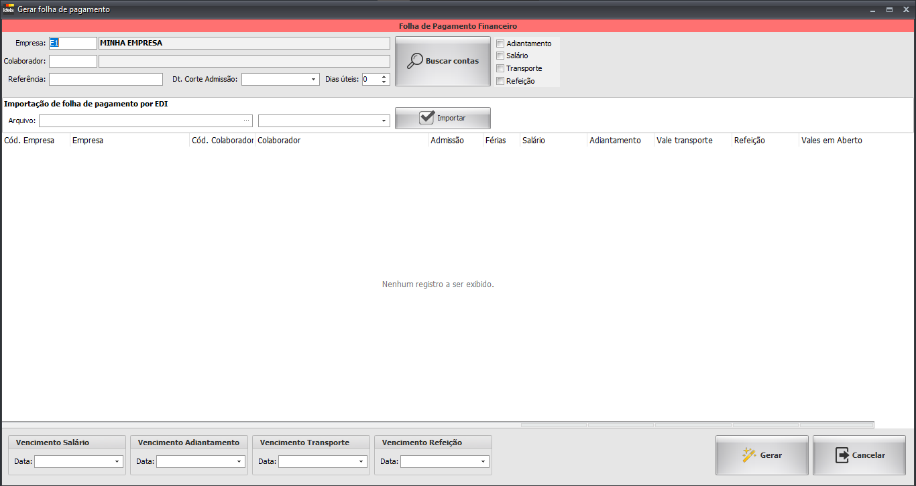Viewport: 916px width, 486px height.
Task: Click the checkmark icon on Importar
Action: click(x=426, y=118)
